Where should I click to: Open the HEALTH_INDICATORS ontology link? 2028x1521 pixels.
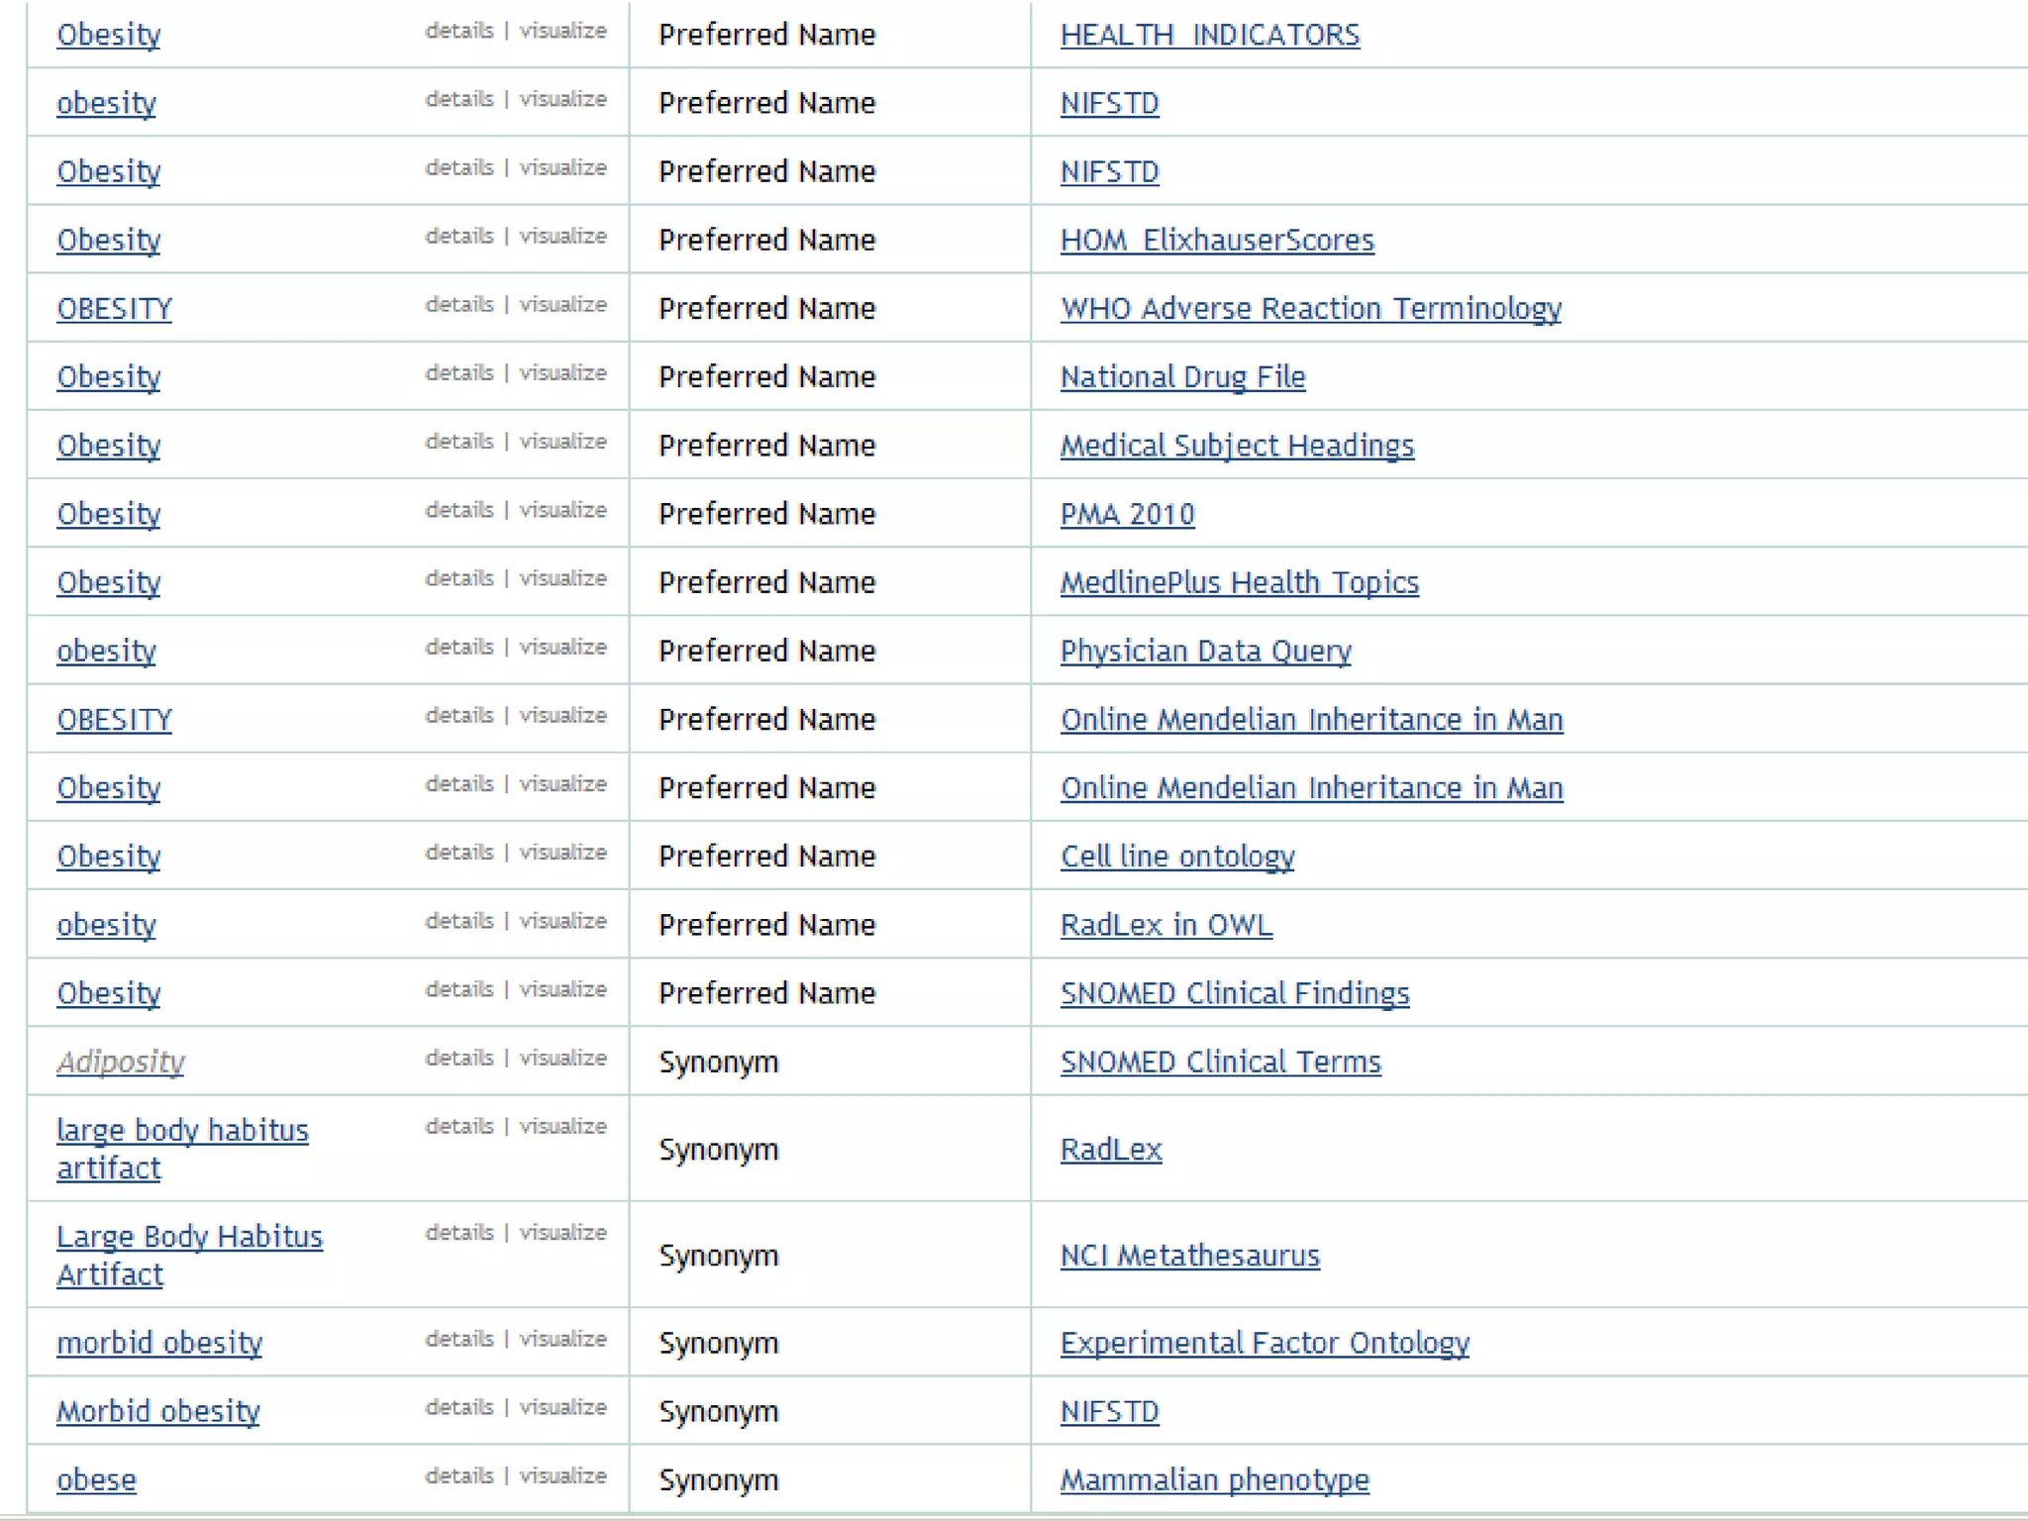[1209, 35]
